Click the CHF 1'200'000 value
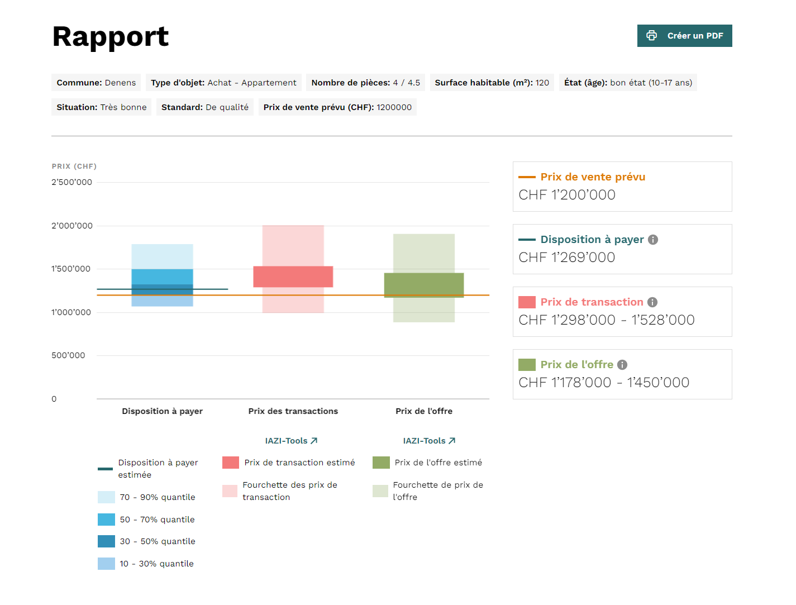Viewport: 796px width, 605px height. click(x=567, y=195)
